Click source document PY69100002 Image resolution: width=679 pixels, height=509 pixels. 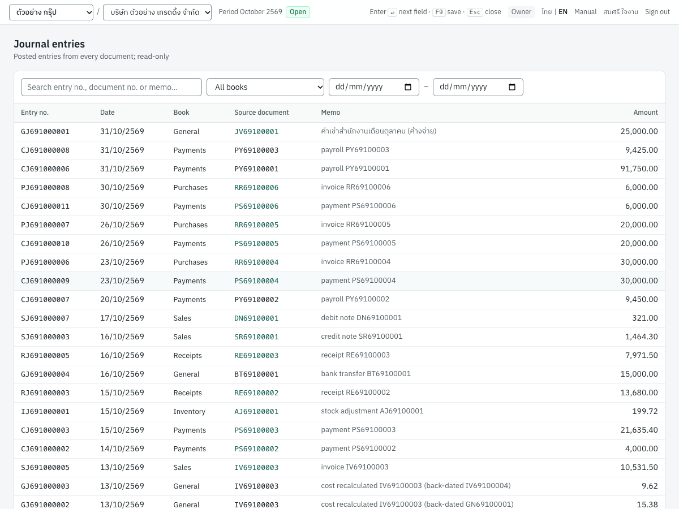[x=256, y=300]
